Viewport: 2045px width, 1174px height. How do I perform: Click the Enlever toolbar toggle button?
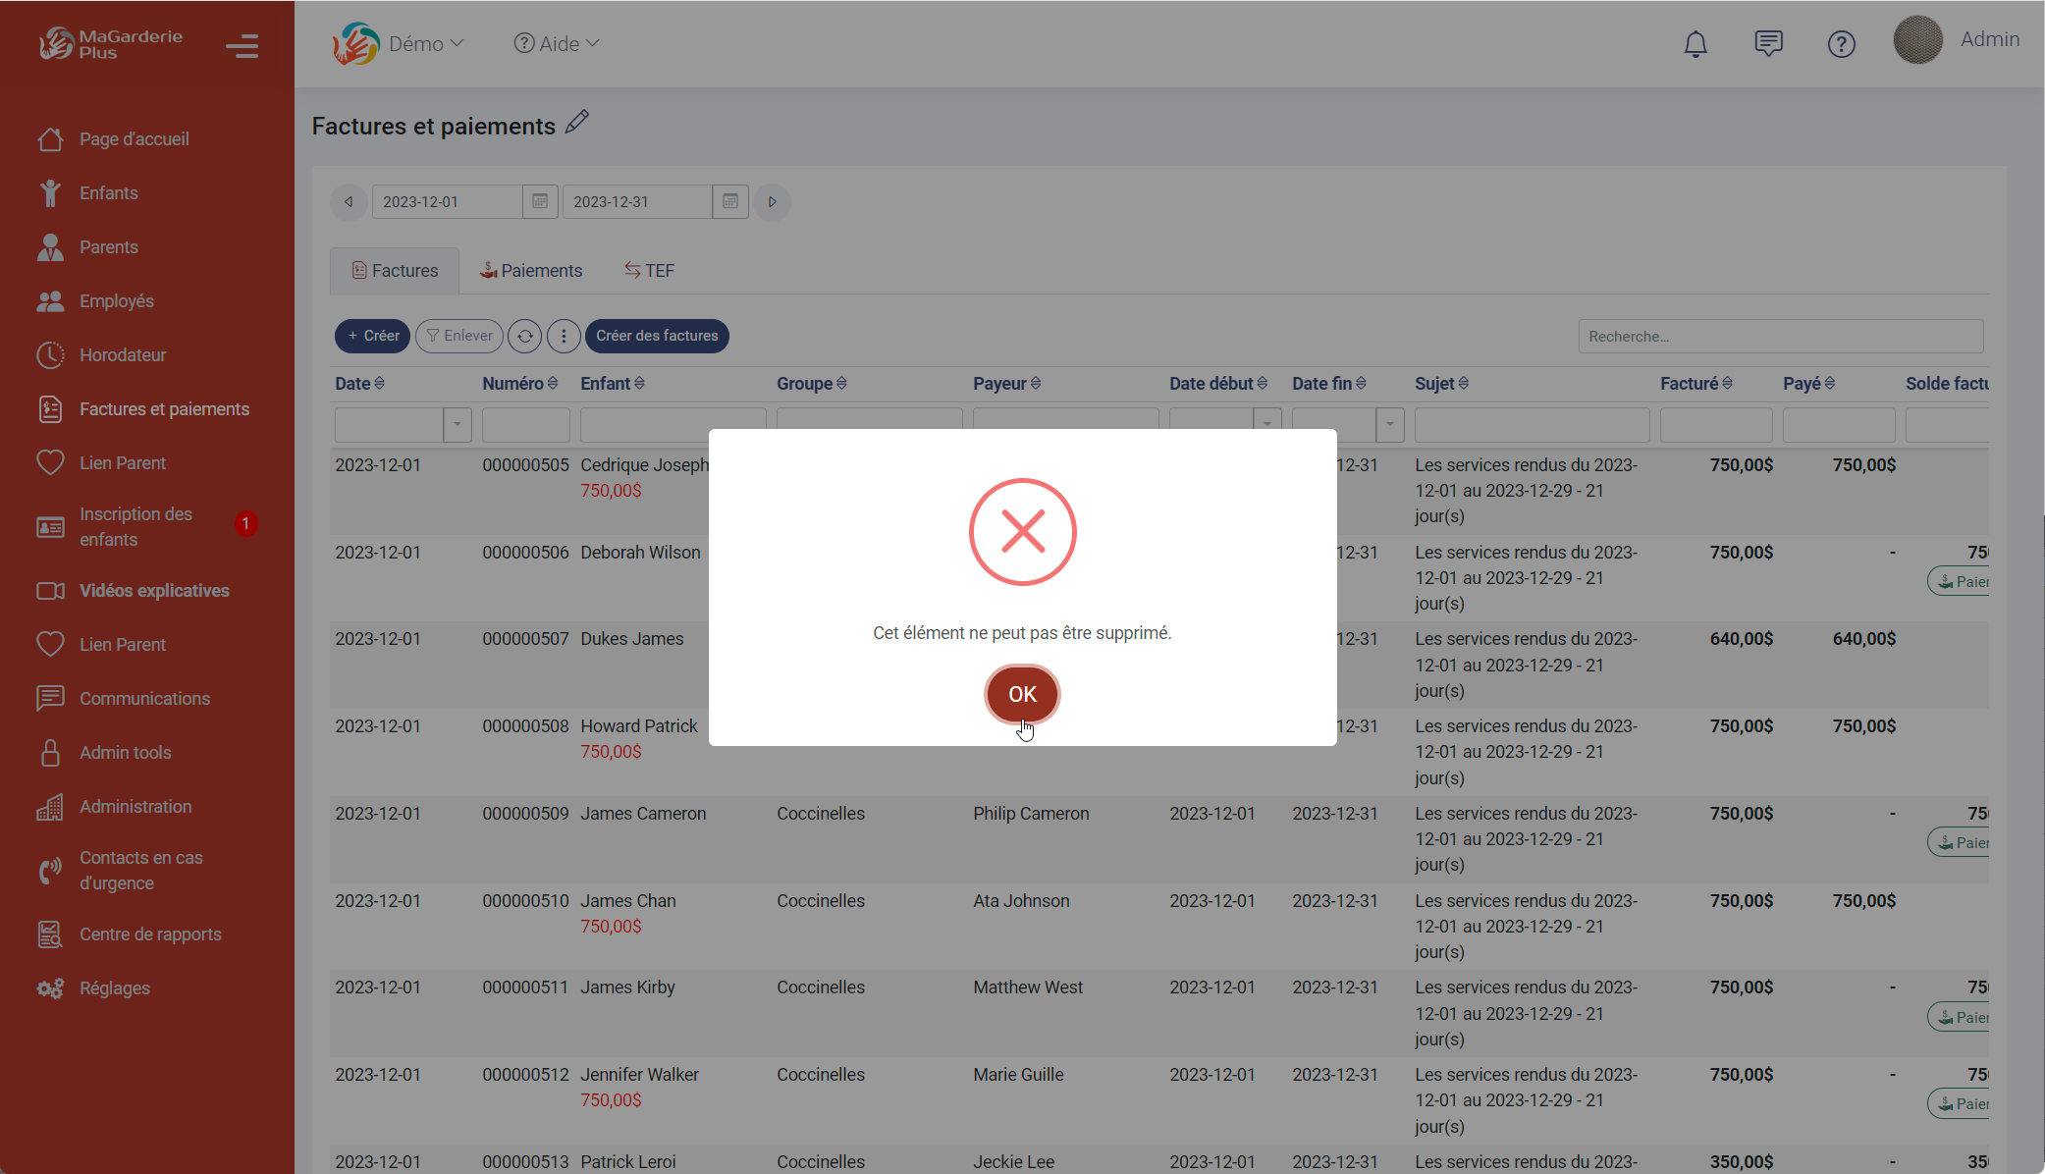point(460,336)
